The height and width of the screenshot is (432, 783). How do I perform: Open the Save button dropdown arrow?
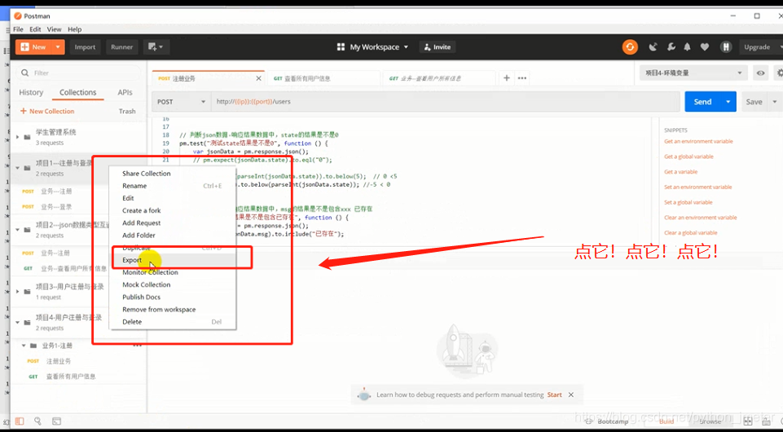(x=775, y=101)
